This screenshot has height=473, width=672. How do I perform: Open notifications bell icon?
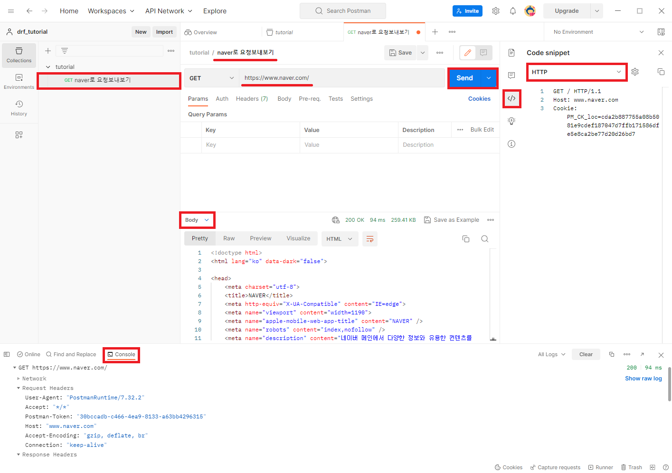513,11
